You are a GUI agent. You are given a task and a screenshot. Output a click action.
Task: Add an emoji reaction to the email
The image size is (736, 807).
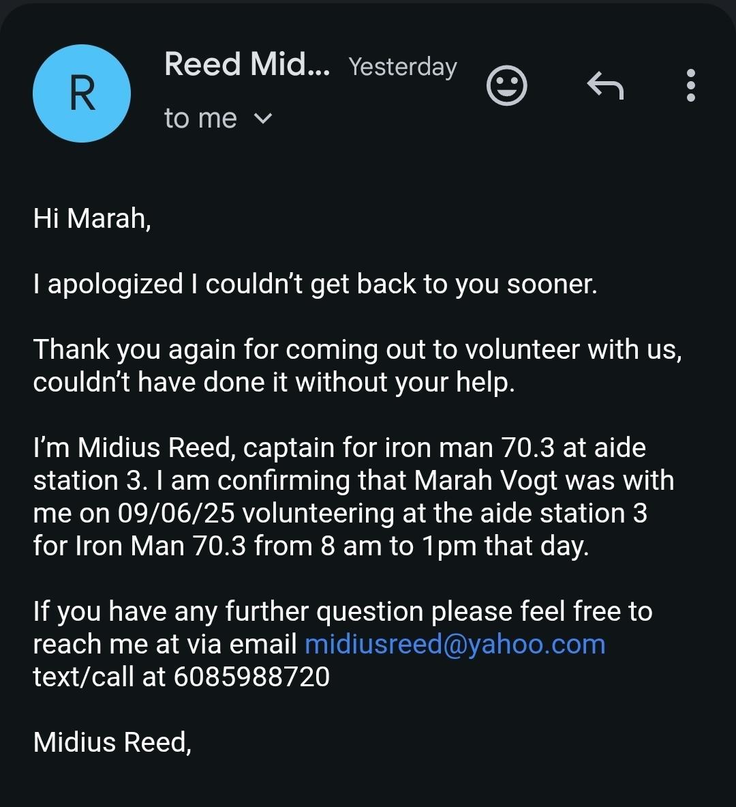(x=506, y=85)
